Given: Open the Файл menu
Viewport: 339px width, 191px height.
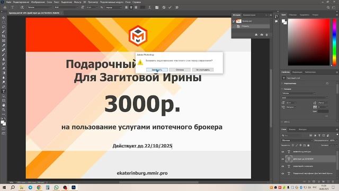Looking at the screenshot, I should coord(8,2).
